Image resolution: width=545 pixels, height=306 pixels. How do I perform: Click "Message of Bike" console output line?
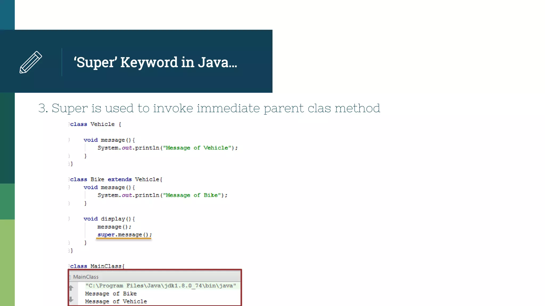coord(111,294)
